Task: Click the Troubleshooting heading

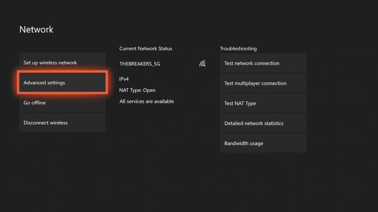Action: point(238,49)
